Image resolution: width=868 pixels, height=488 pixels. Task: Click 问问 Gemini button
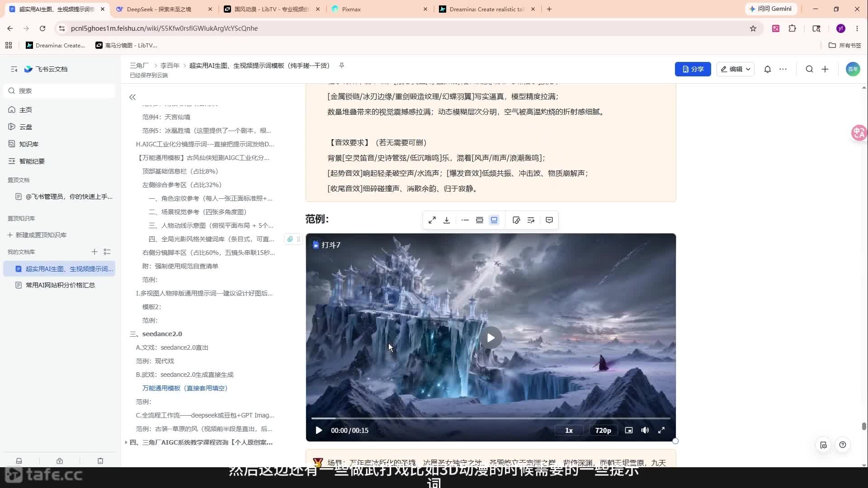point(771,9)
